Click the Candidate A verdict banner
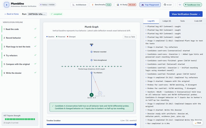The image size is (206, 128). (91, 107)
